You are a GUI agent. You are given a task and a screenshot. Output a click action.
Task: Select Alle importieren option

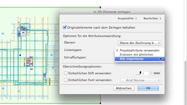click(x=140, y=59)
